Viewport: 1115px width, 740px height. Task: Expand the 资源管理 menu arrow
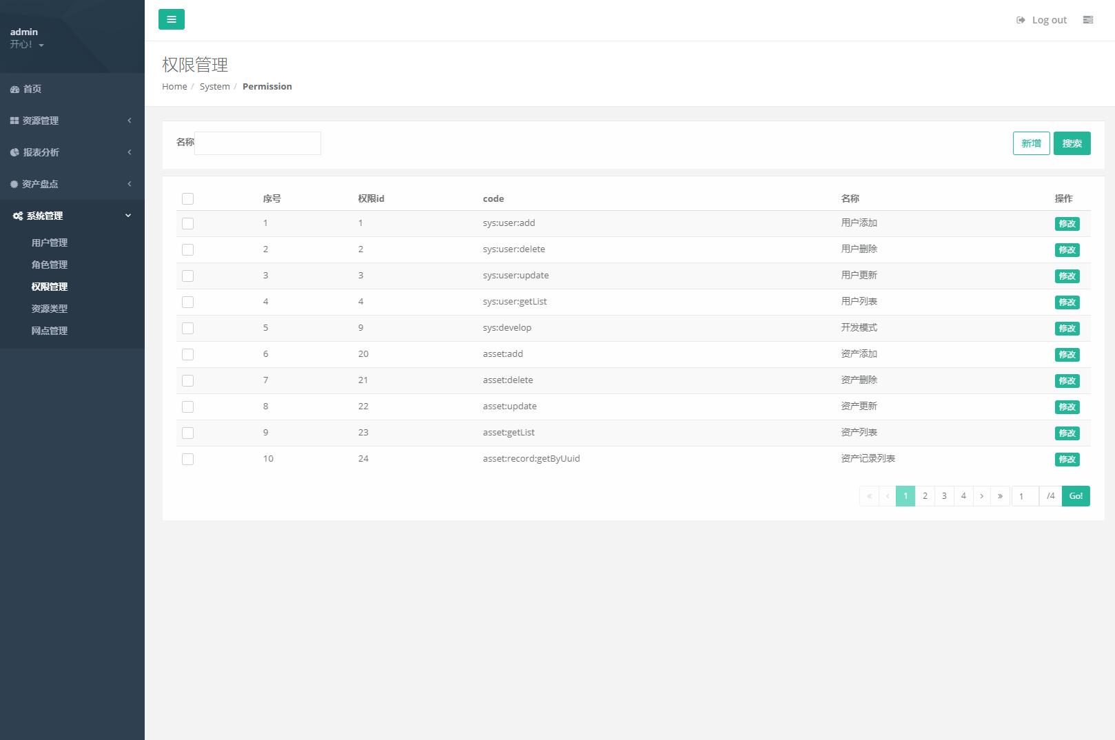pyautogui.click(x=129, y=121)
